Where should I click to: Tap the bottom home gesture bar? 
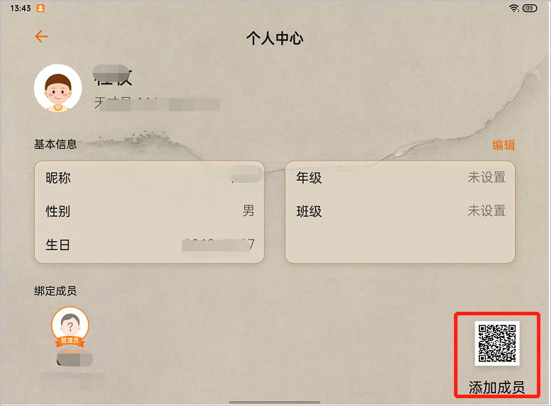275,402
